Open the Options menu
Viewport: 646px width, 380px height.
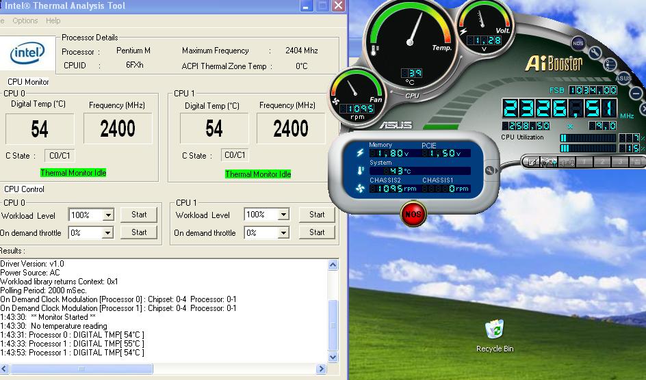[25, 21]
